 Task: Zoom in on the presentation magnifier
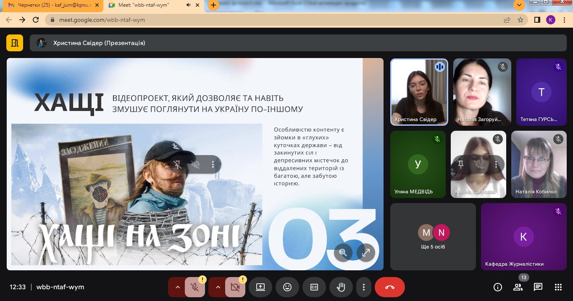343,253
